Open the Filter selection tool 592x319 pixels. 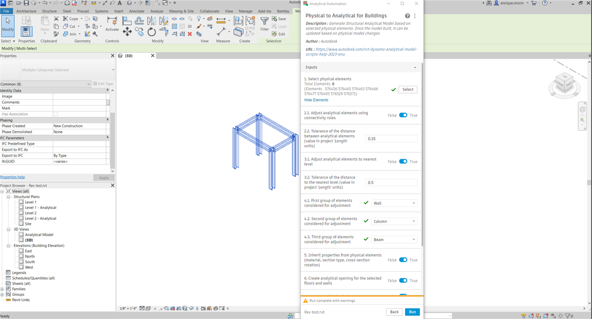coord(265,24)
